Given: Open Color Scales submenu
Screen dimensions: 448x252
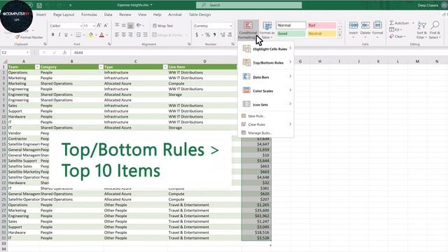Looking at the screenshot, I should coord(266,90).
